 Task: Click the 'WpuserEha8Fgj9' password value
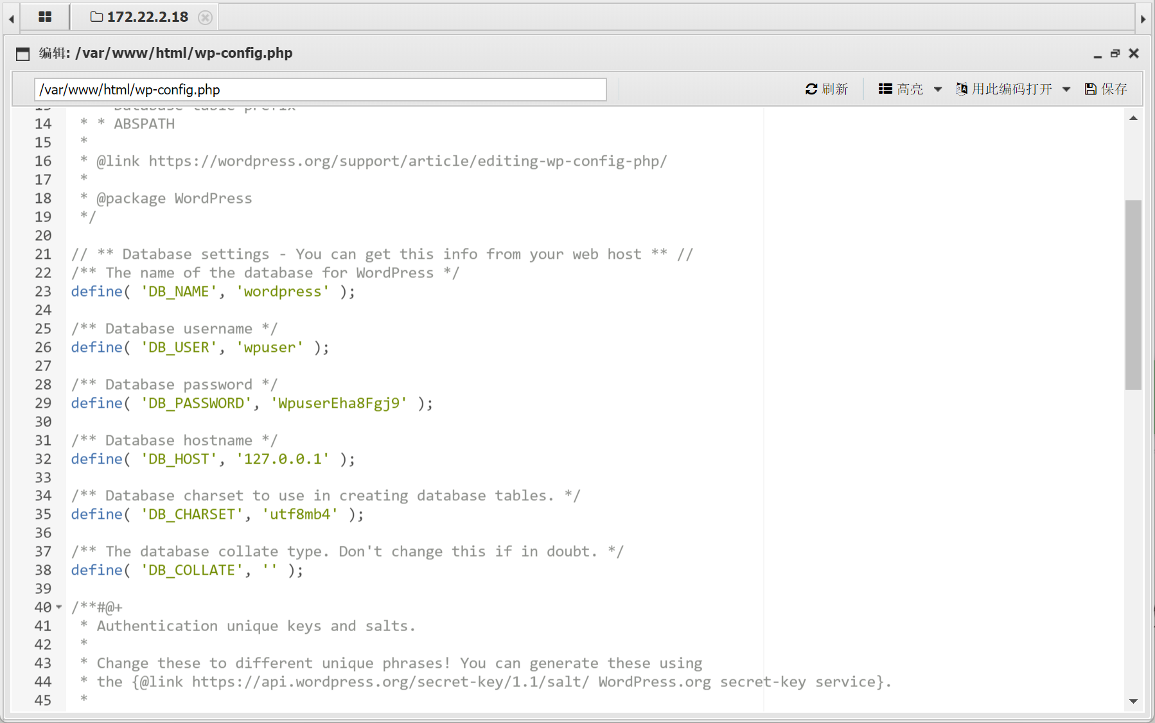(339, 403)
